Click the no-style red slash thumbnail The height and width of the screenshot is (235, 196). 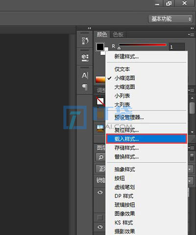pos(100,101)
